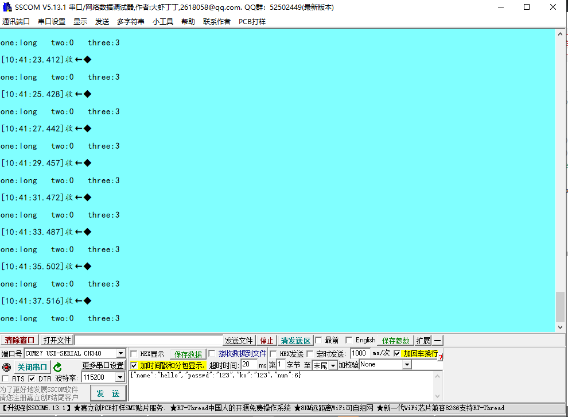Toggle the RTS checkbox
568x417 pixels.
[5, 379]
